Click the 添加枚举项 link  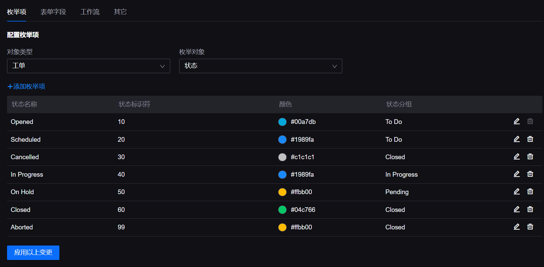pyautogui.click(x=27, y=87)
